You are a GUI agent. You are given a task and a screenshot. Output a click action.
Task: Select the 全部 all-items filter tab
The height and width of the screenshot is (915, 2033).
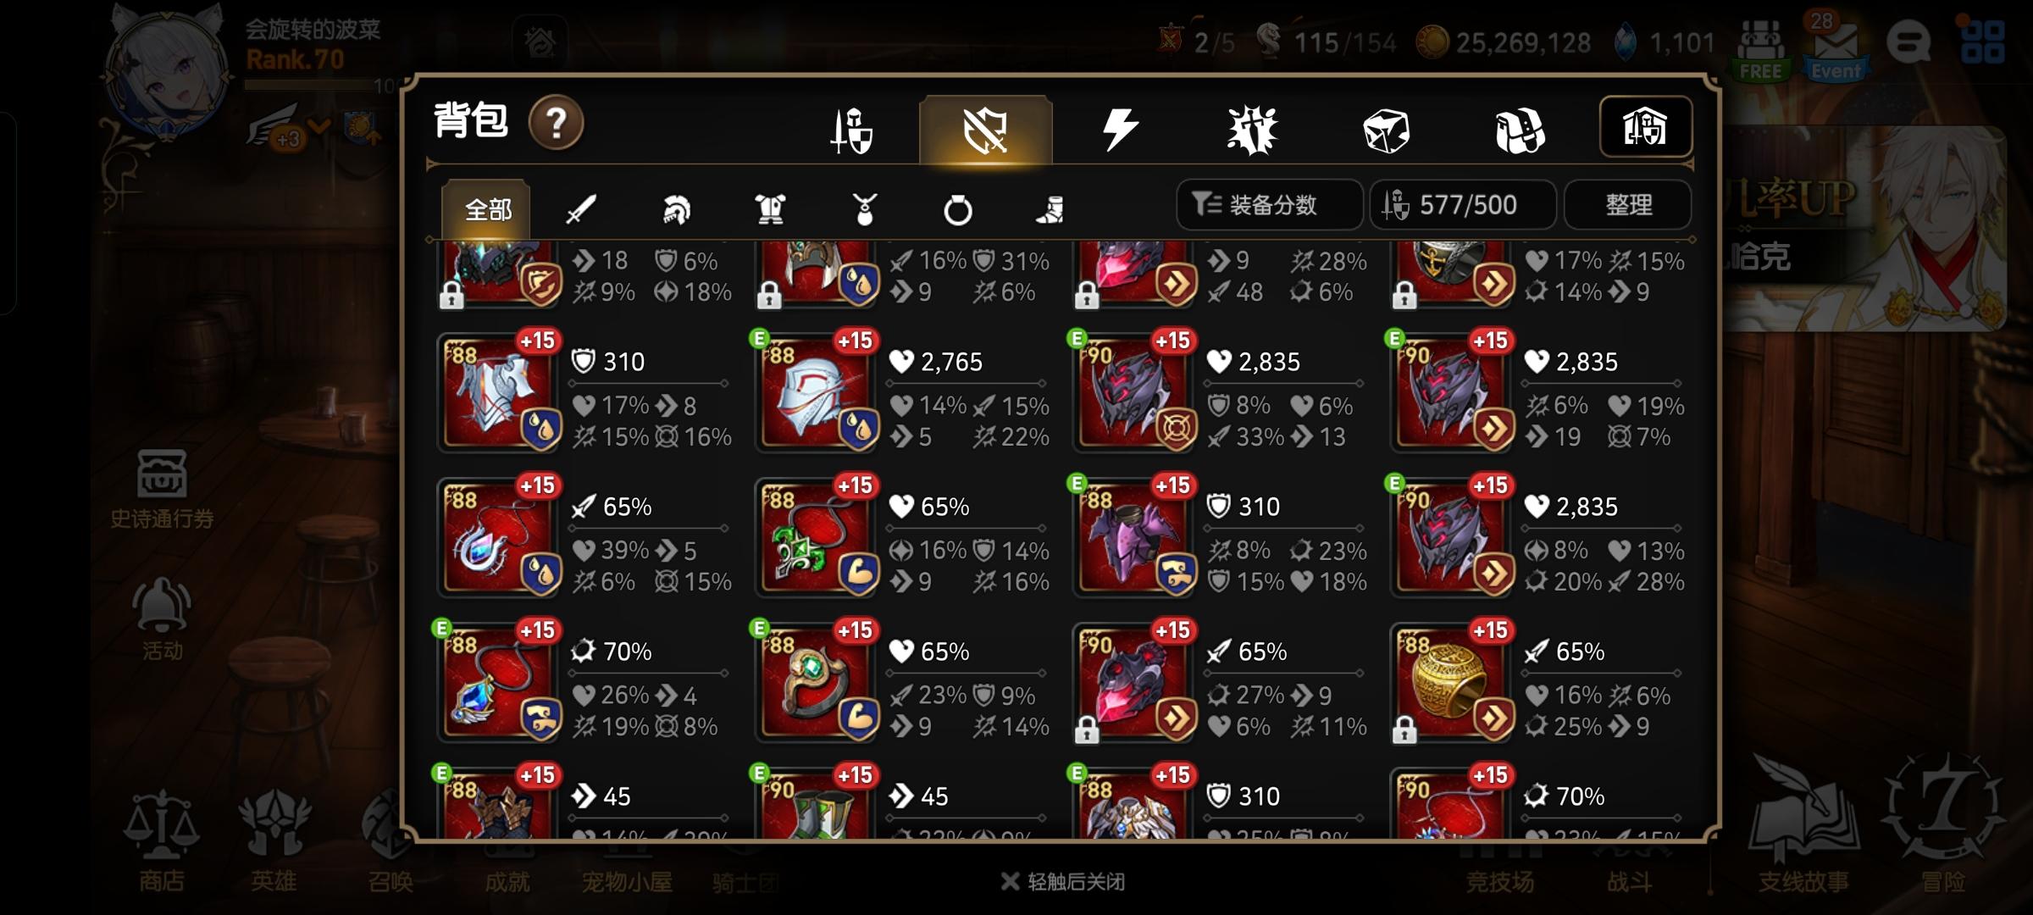(486, 208)
